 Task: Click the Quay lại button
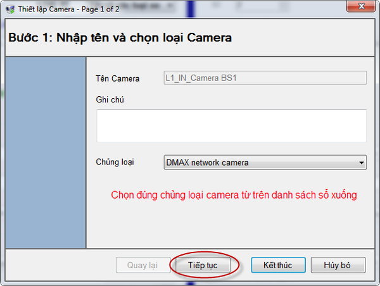142,265
